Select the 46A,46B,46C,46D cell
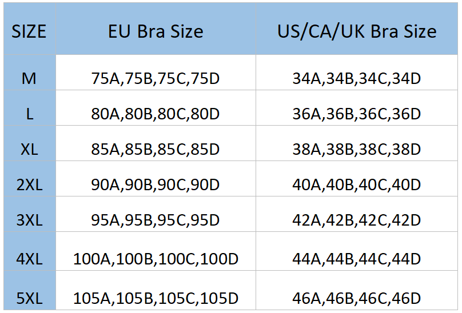462x313 pixels. tap(357, 298)
